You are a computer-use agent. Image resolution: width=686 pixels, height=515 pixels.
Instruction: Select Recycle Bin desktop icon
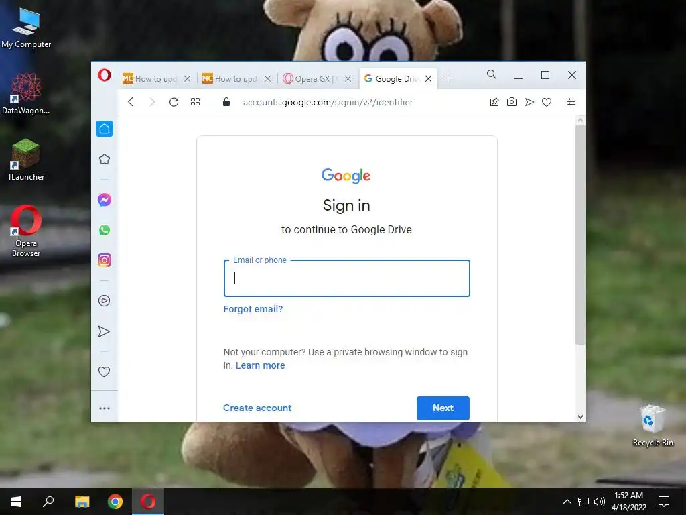coord(653,425)
